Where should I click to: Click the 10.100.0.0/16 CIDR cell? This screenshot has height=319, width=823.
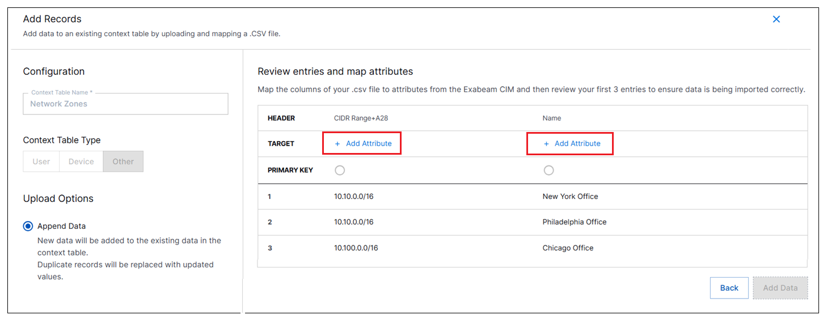[x=356, y=248]
